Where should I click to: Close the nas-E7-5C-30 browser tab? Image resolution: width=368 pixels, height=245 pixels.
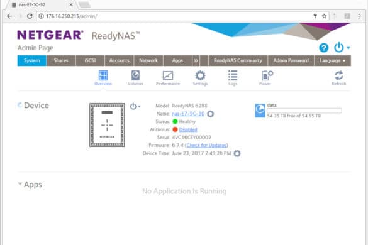71,4
